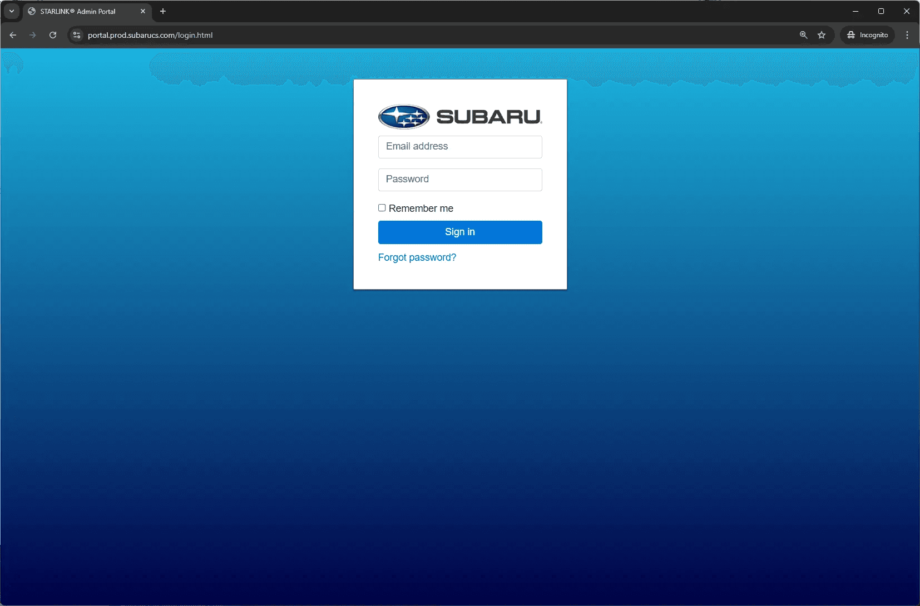This screenshot has height=606, width=920.
Task: Open a new tab with plus button
Action: [x=163, y=11]
